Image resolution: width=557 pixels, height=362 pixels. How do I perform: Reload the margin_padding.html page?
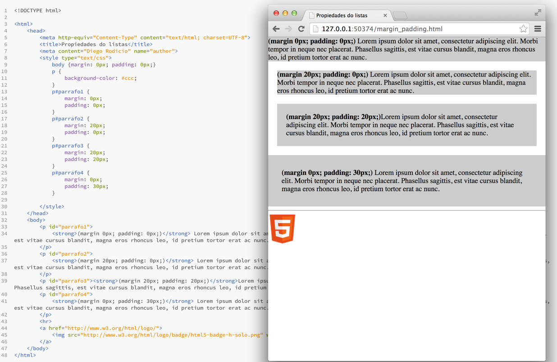point(301,29)
